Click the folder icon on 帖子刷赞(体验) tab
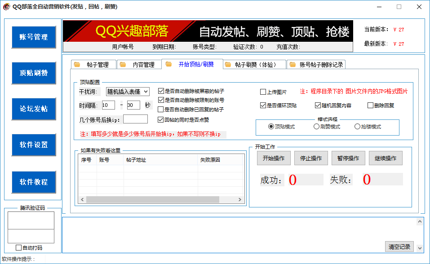Screen dimensions: 430x264 click(x=228, y=65)
